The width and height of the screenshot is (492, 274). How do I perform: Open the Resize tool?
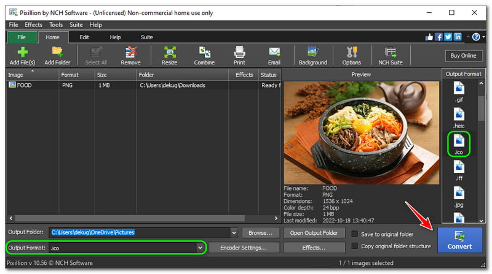tap(170, 55)
